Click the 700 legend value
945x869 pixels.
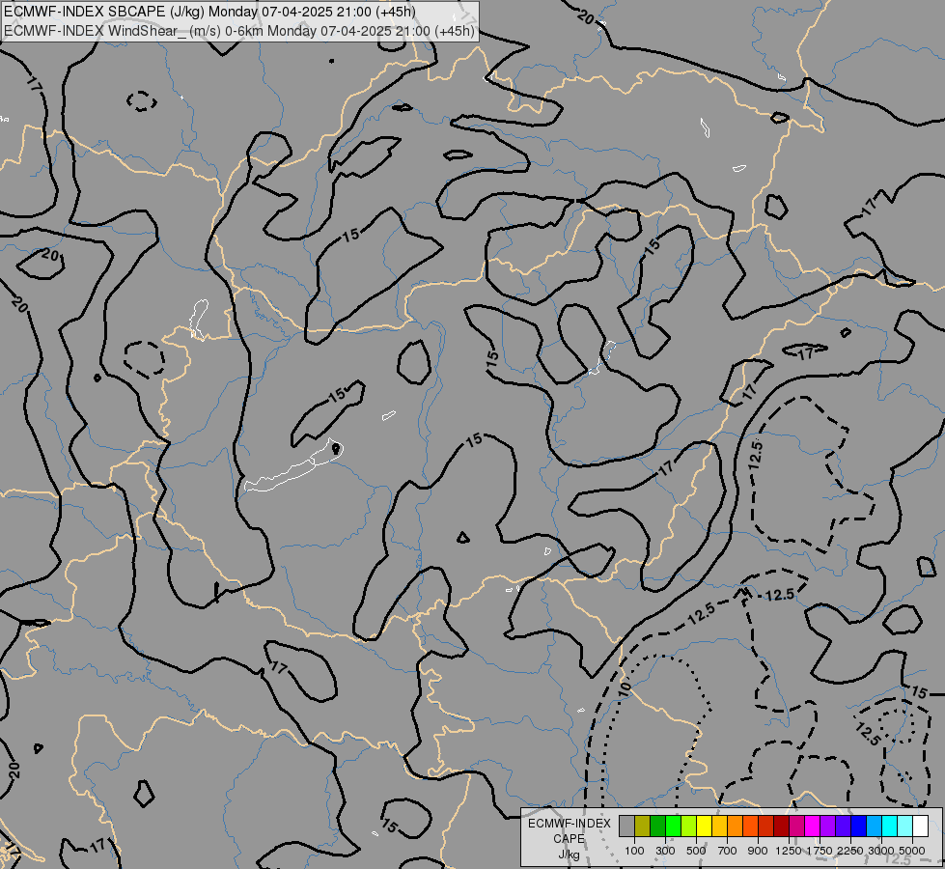pos(728,851)
